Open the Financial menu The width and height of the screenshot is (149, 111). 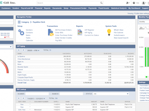click(39, 8)
